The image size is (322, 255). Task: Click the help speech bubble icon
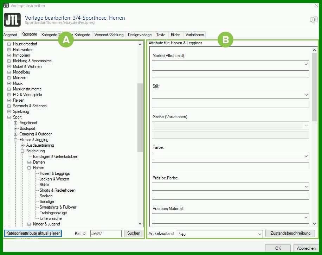314,20
